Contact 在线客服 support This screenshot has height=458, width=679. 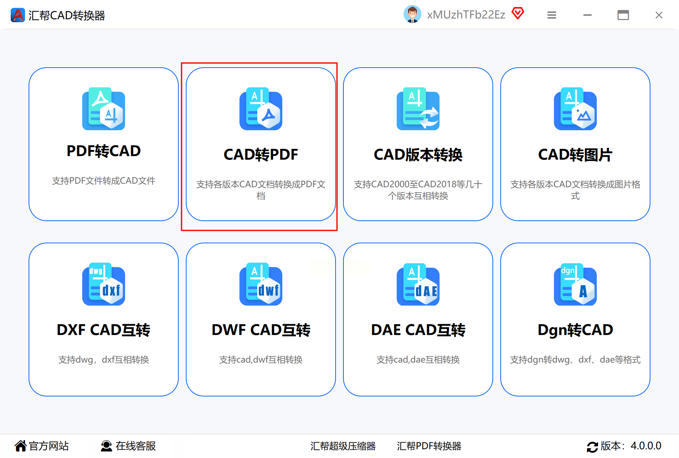[x=128, y=446]
